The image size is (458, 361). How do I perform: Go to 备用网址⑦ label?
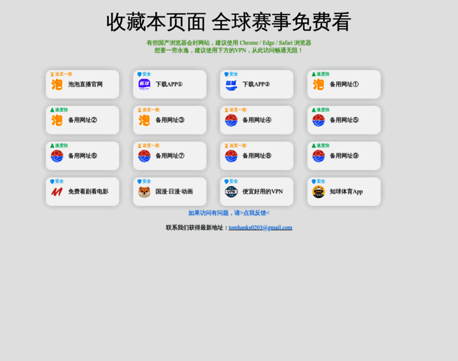pos(170,156)
